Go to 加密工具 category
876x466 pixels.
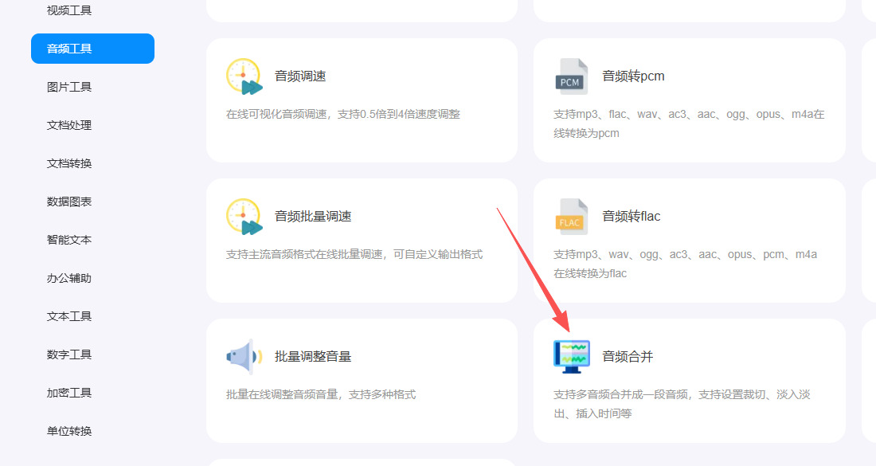(69, 393)
